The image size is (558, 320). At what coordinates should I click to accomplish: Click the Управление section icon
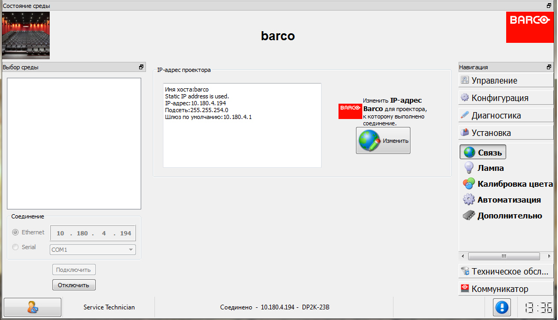(465, 80)
